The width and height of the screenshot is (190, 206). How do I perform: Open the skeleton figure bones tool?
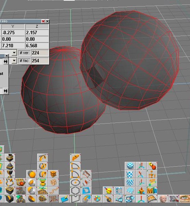point(152,174)
